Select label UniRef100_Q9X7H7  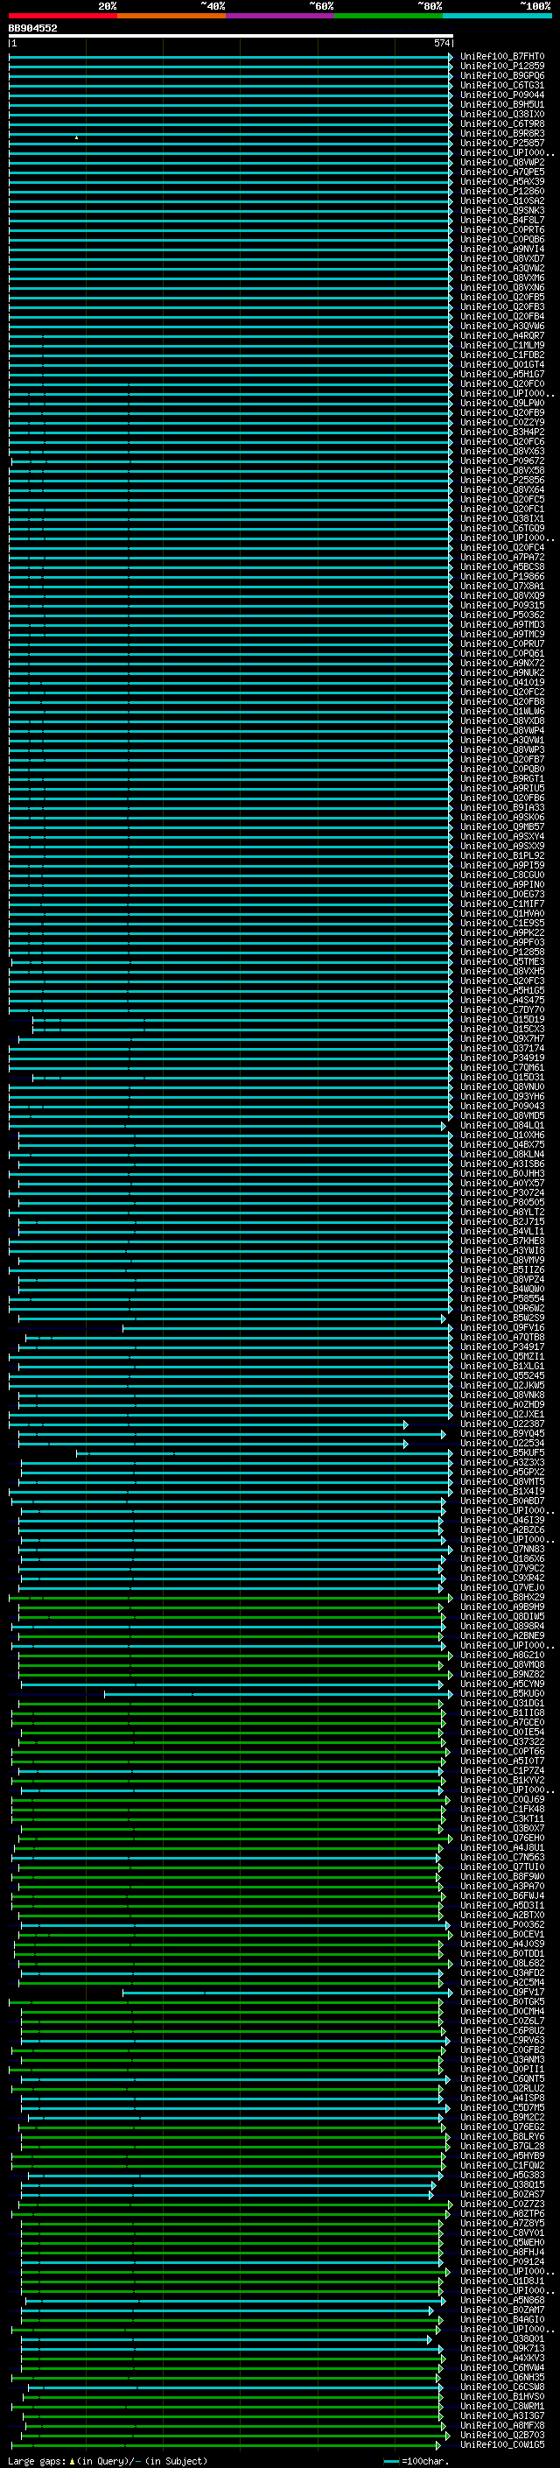(x=502, y=1038)
